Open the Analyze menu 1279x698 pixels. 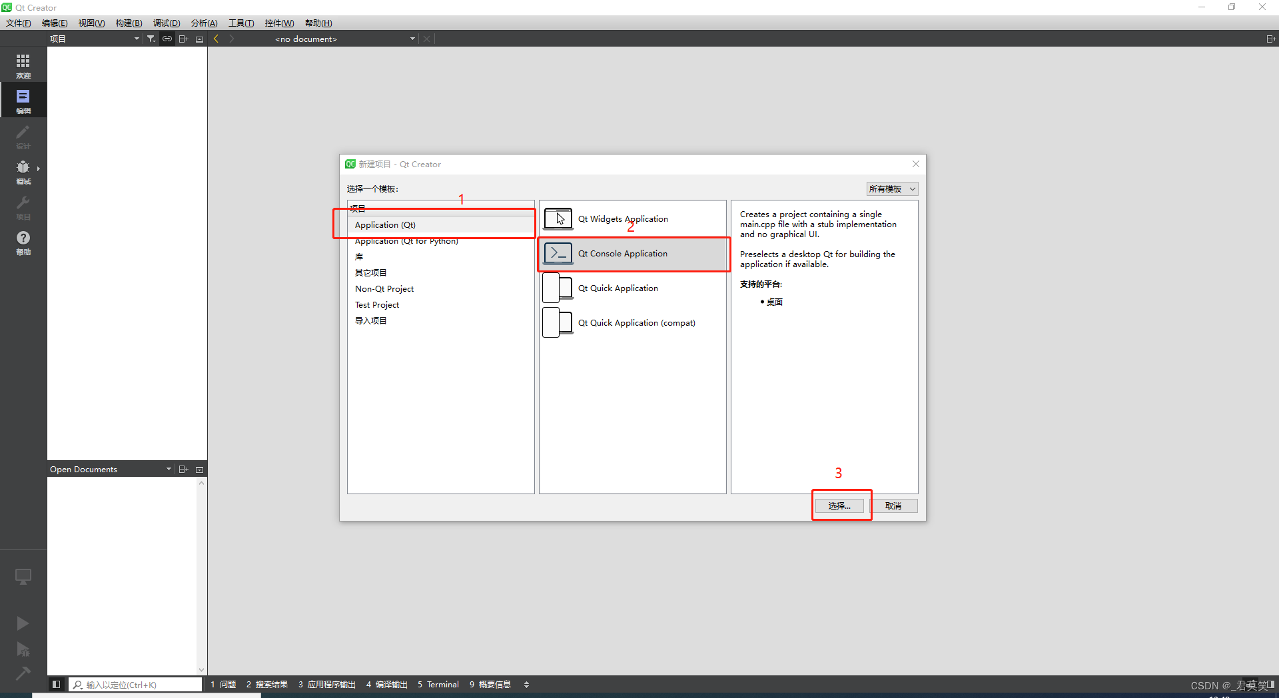click(x=204, y=23)
